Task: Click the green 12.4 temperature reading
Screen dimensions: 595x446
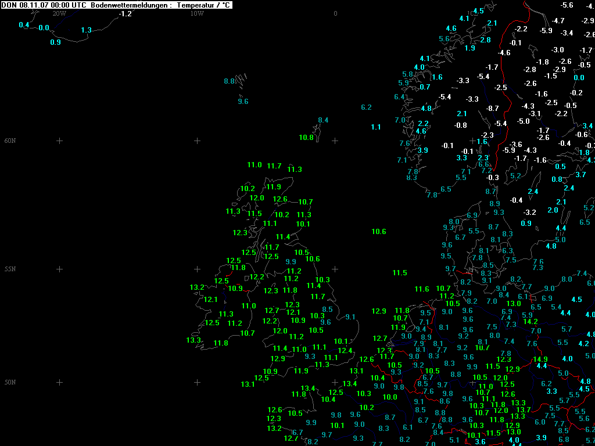Action: [345, 350]
